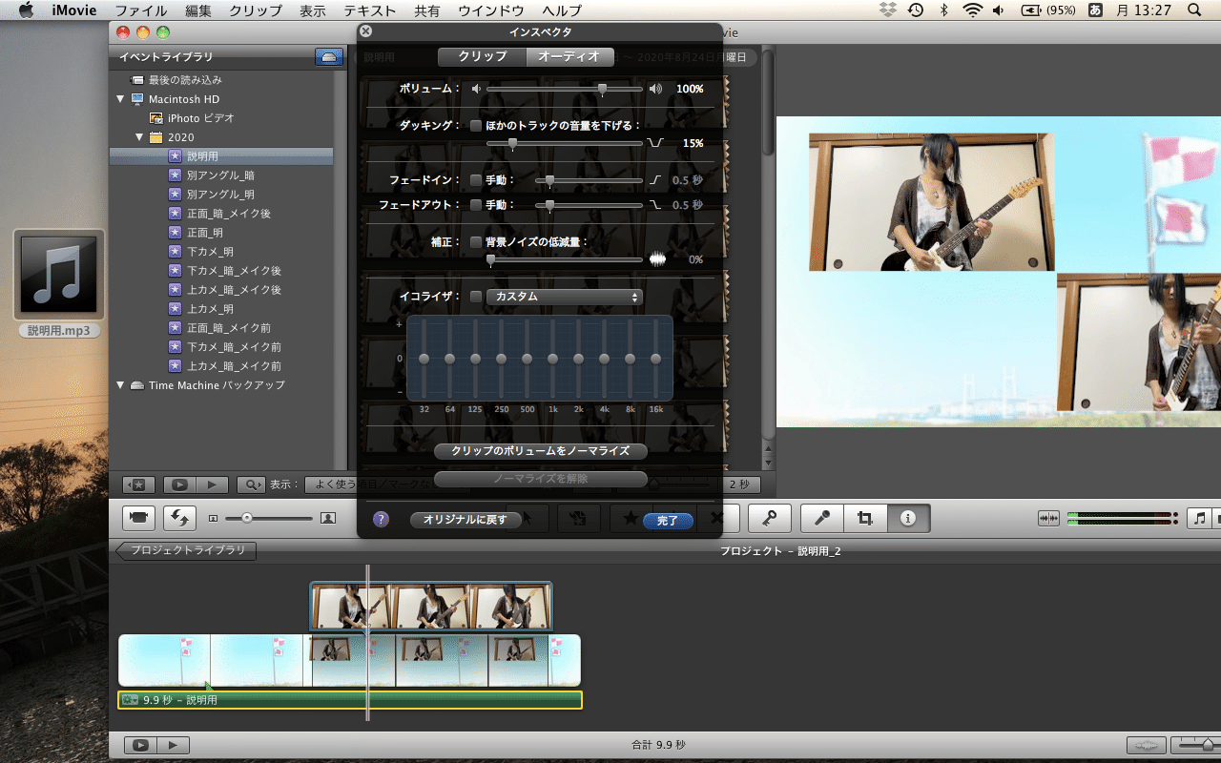Viewport: 1221px width, 763px height.
Task: Go back to プロジェクトライブラリ
Action: click(186, 550)
